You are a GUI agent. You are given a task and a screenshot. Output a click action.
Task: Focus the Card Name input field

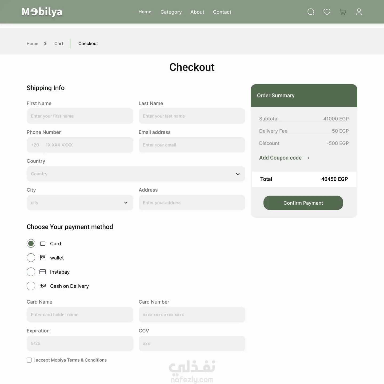pyautogui.click(x=80, y=315)
